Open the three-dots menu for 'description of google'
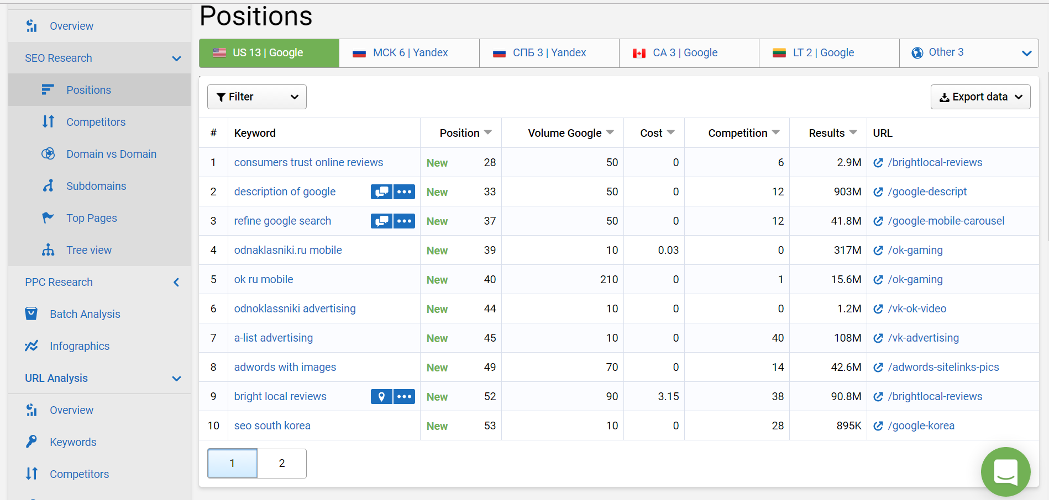The image size is (1049, 500). [x=404, y=192]
